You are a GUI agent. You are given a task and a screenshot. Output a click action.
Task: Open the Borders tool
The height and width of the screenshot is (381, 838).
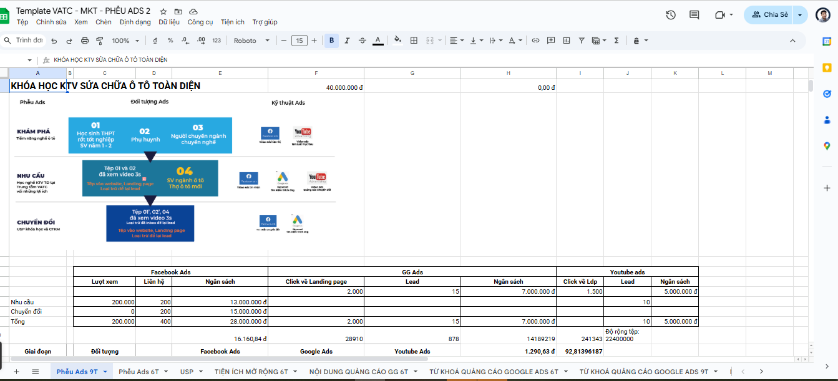point(414,41)
